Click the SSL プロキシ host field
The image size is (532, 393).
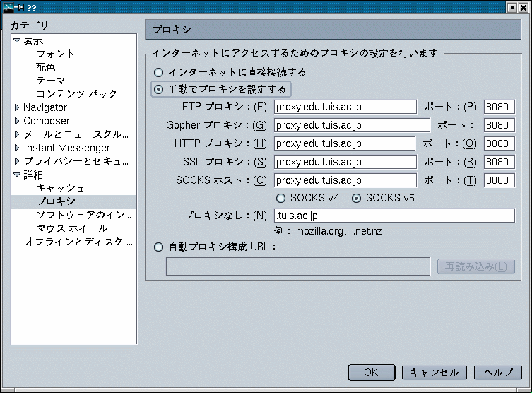(345, 162)
